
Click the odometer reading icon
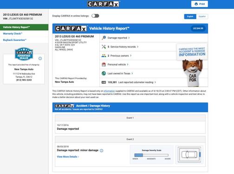click(104, 82)
